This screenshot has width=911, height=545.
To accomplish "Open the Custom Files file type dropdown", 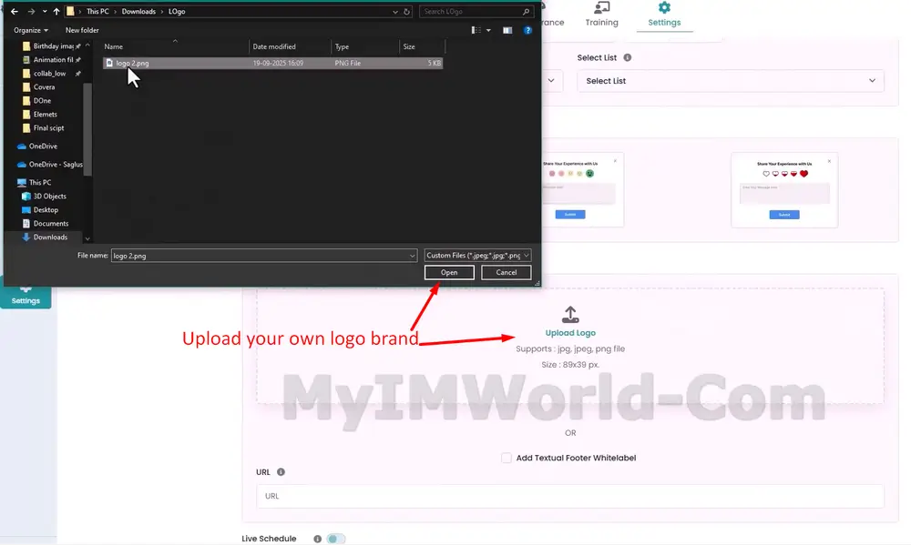I will tap(477, 256).
